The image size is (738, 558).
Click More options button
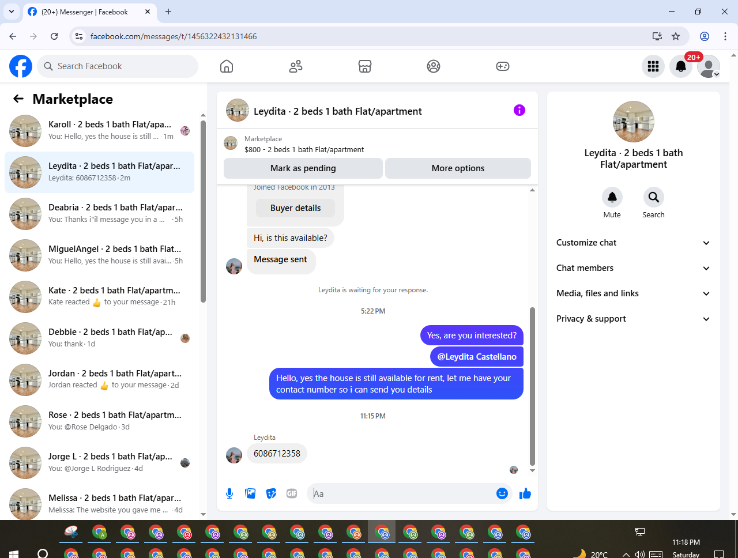click(x=458, y=168)
